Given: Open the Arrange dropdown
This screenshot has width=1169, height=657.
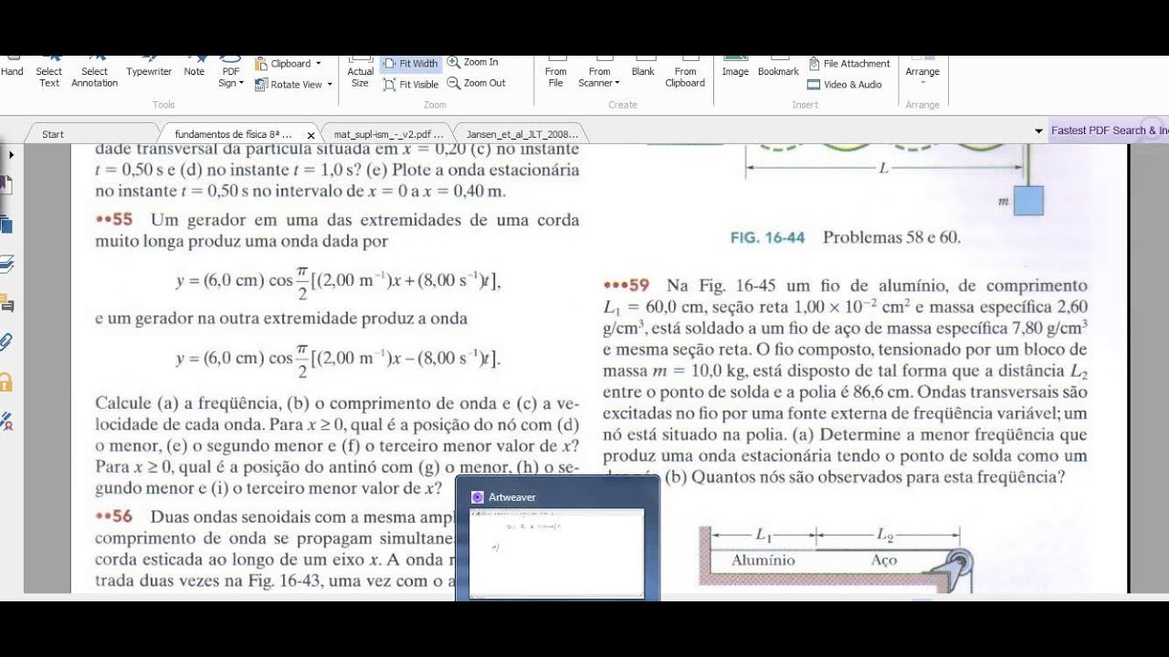Looking at the screenshot, I should tap(922, 73).
